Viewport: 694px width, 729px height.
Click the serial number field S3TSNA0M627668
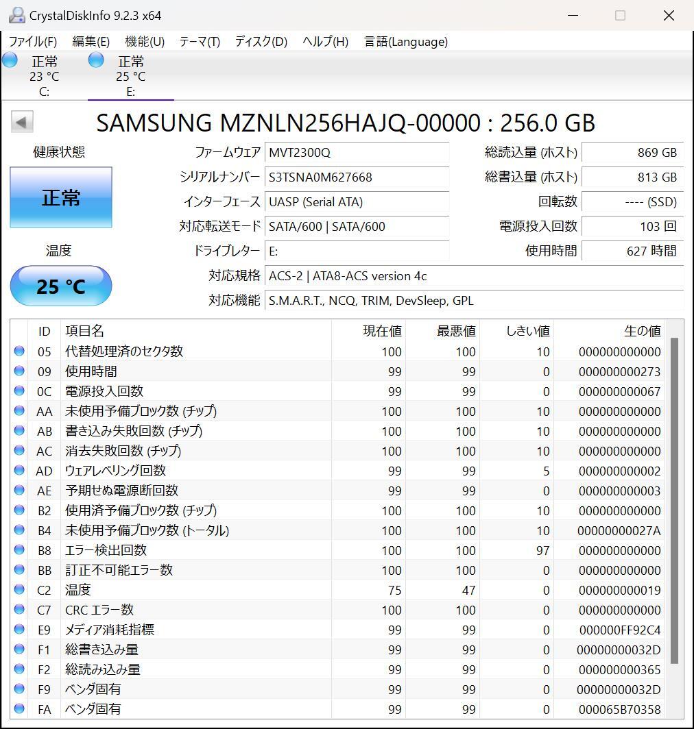pyautogui.click(x=357, y=177)
